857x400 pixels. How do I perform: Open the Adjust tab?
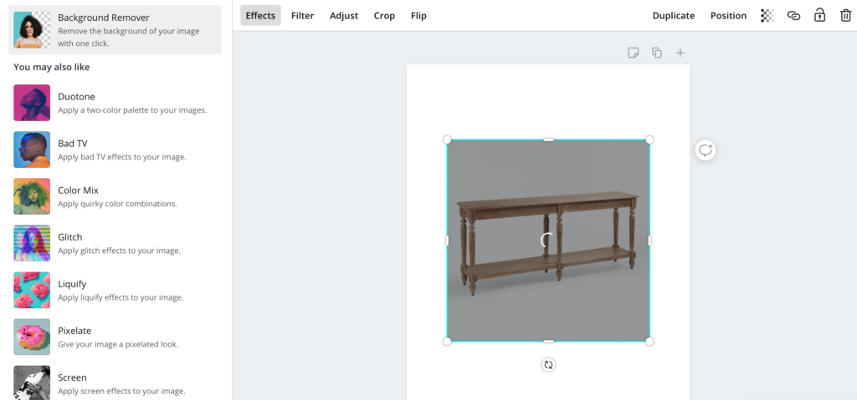click(344, 16)
